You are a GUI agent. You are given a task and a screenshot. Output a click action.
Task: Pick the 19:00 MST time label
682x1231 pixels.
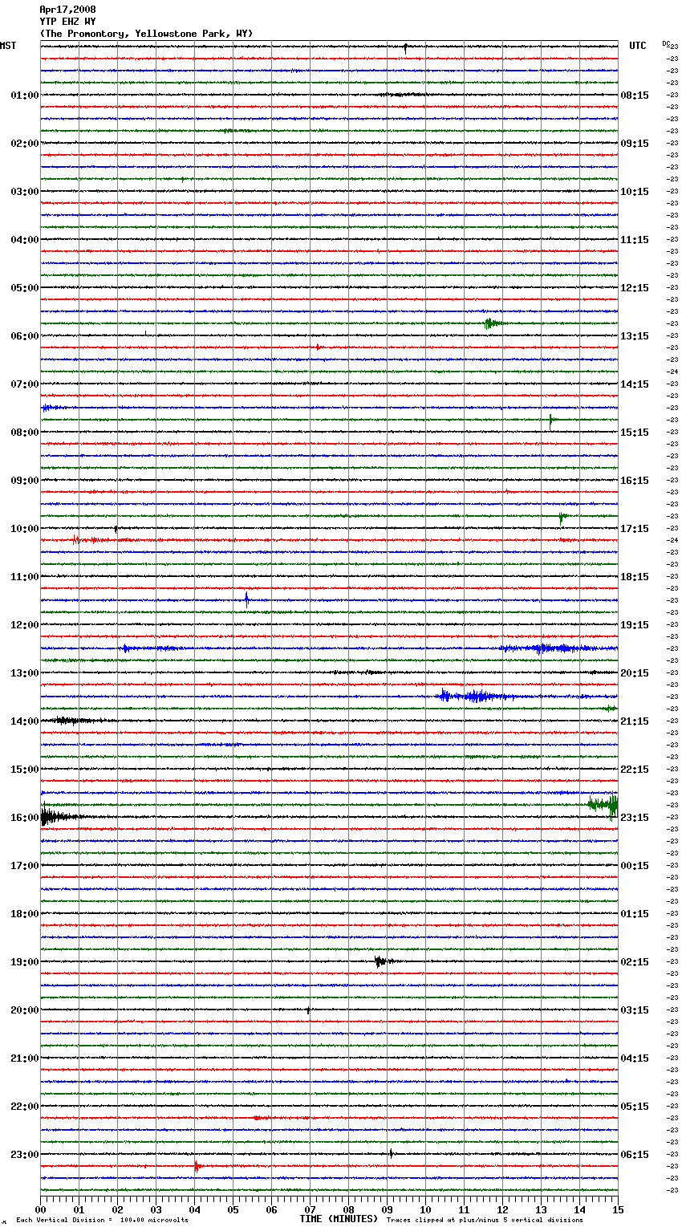click(x=25, y=962)
